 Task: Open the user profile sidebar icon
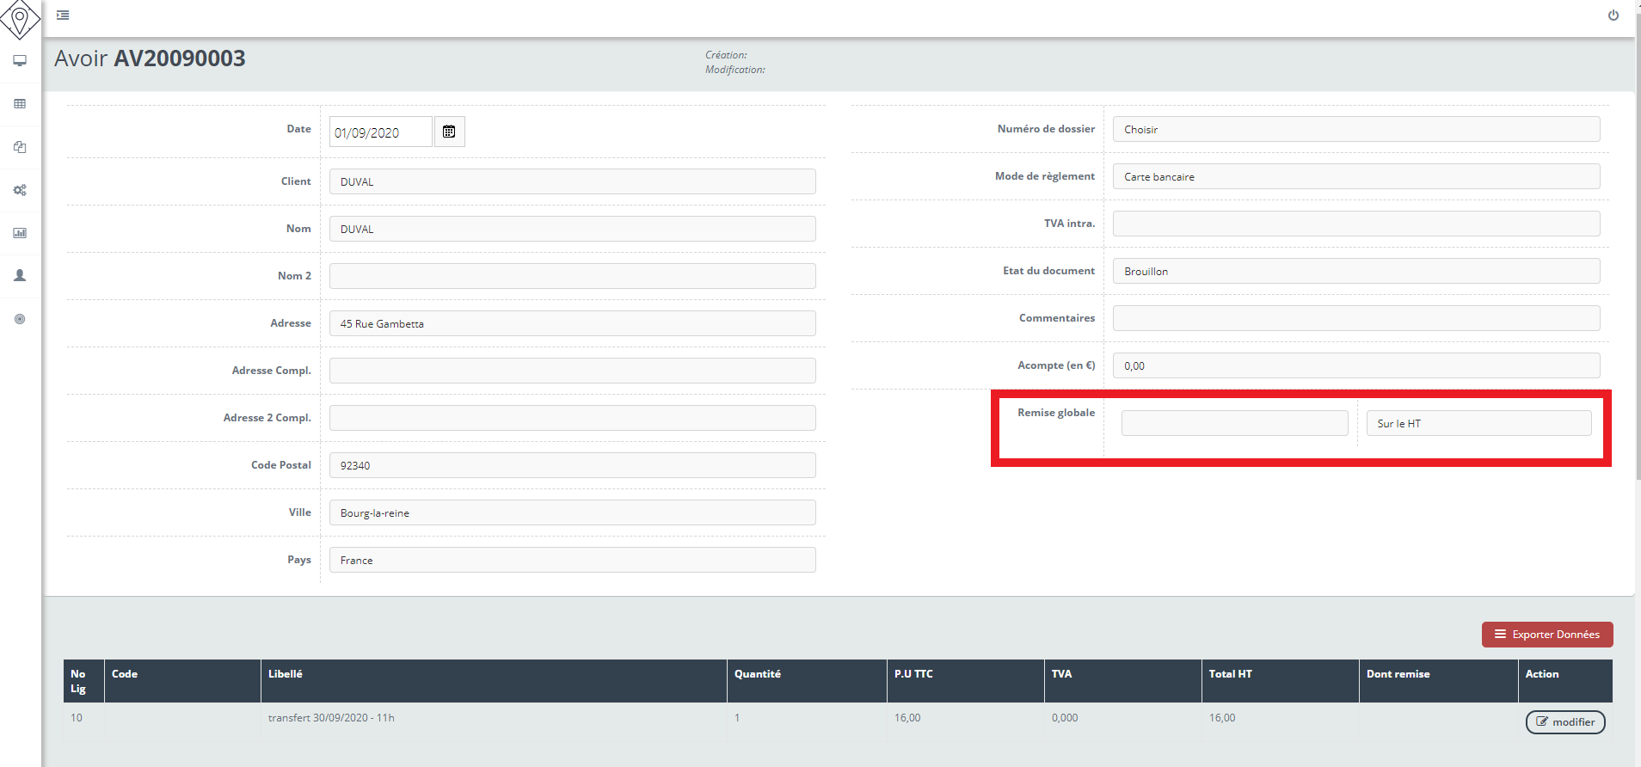pos(20,276)
